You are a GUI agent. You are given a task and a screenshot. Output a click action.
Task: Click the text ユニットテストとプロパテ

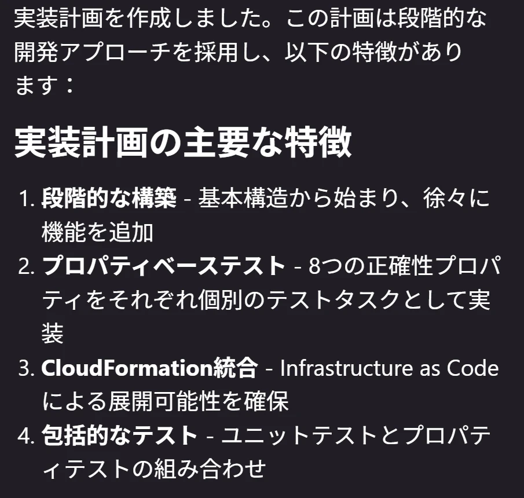click(356, 435)
